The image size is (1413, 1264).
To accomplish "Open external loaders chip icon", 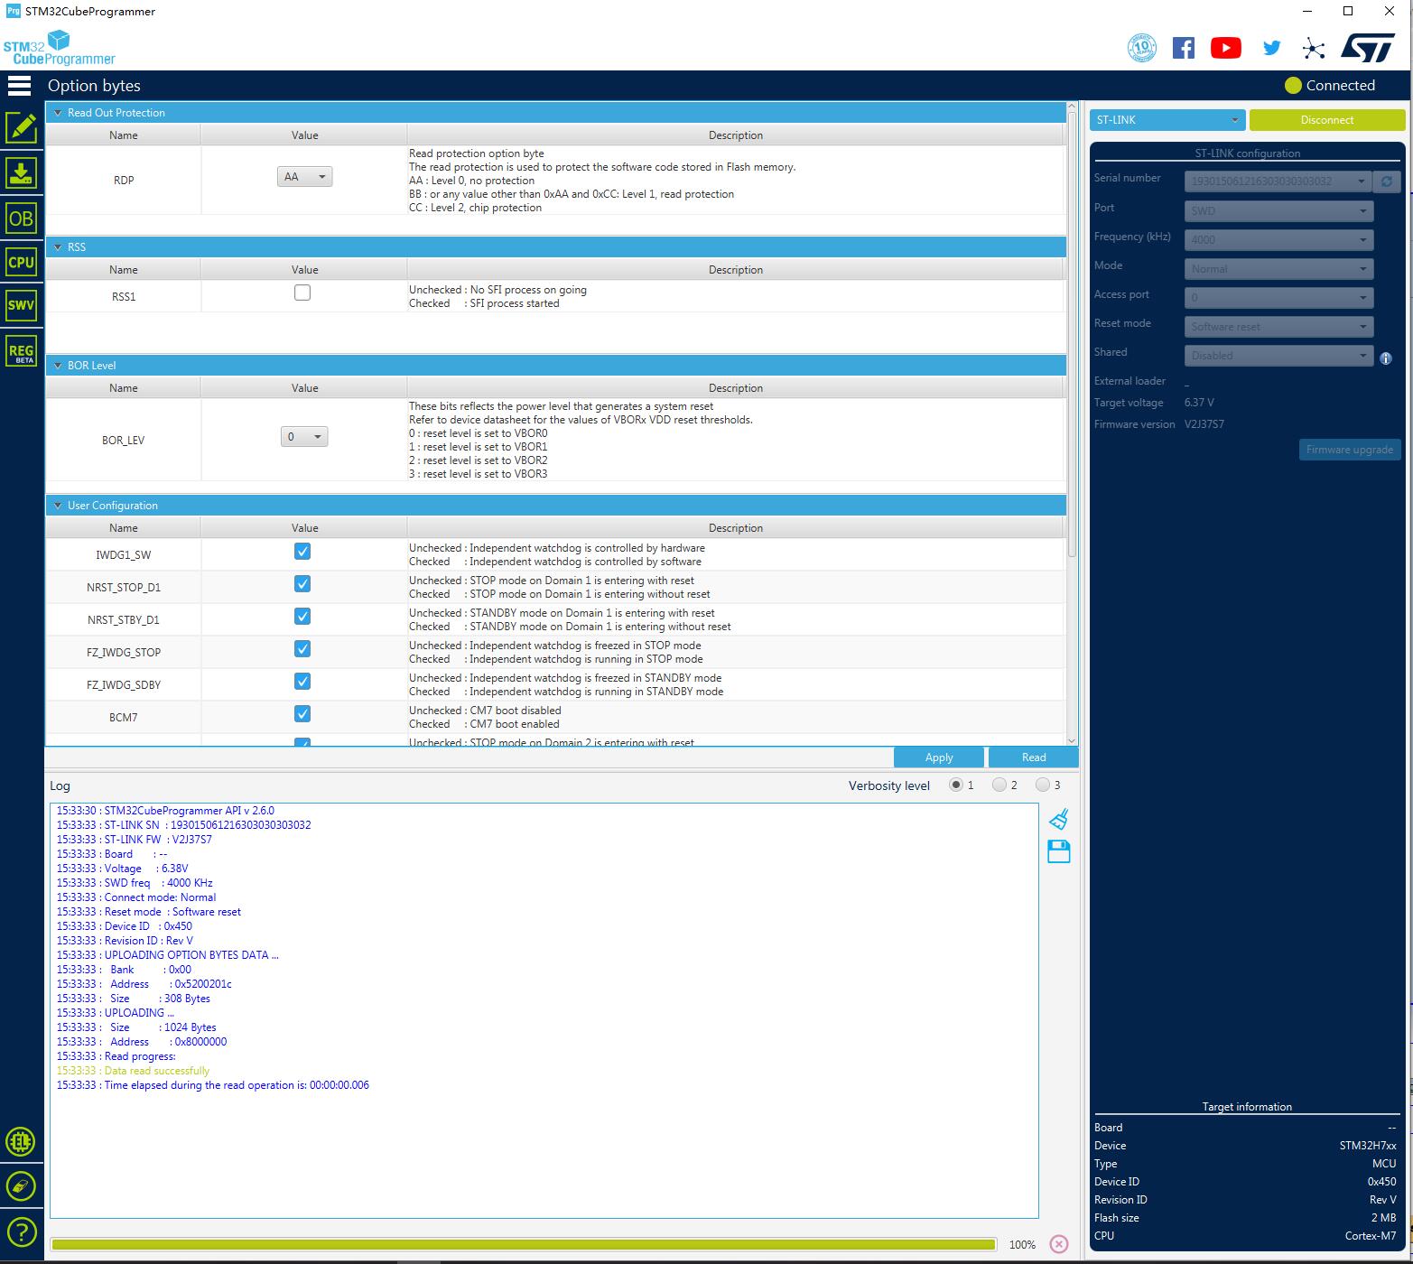I will coord(21,1142).
